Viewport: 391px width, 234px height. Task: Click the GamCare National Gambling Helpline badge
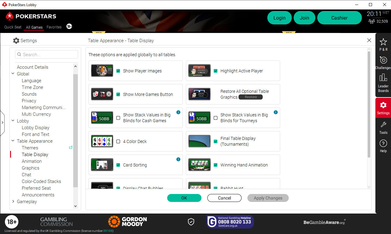coord(230,222)
